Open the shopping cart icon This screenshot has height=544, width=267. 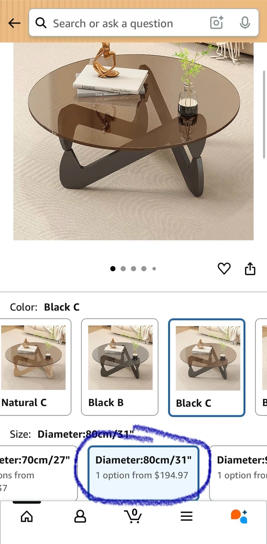133,516
